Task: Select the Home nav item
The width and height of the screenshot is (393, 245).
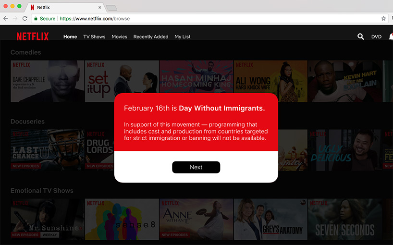Action: click(70, 37)
